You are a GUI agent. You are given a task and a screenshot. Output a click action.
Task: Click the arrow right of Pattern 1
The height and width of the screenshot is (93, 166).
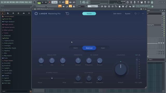[x=99, y=6]
